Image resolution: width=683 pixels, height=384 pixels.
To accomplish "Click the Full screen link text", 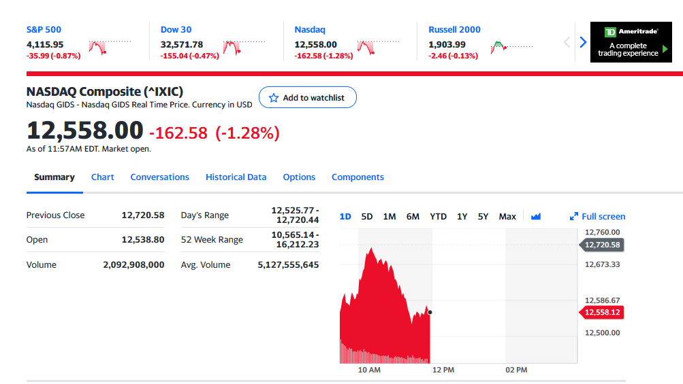I will click(603, 217).
